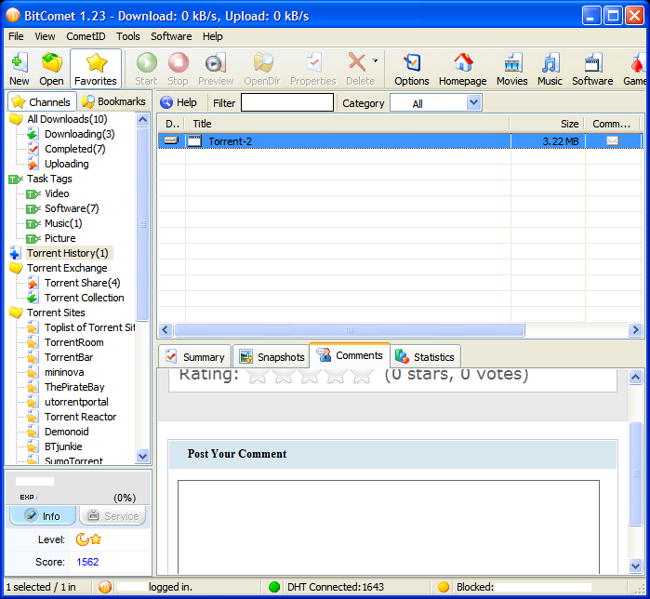650x599 pixels.
Task: Click inside the Post Your Comment textbox
Action: click(389, 526)
